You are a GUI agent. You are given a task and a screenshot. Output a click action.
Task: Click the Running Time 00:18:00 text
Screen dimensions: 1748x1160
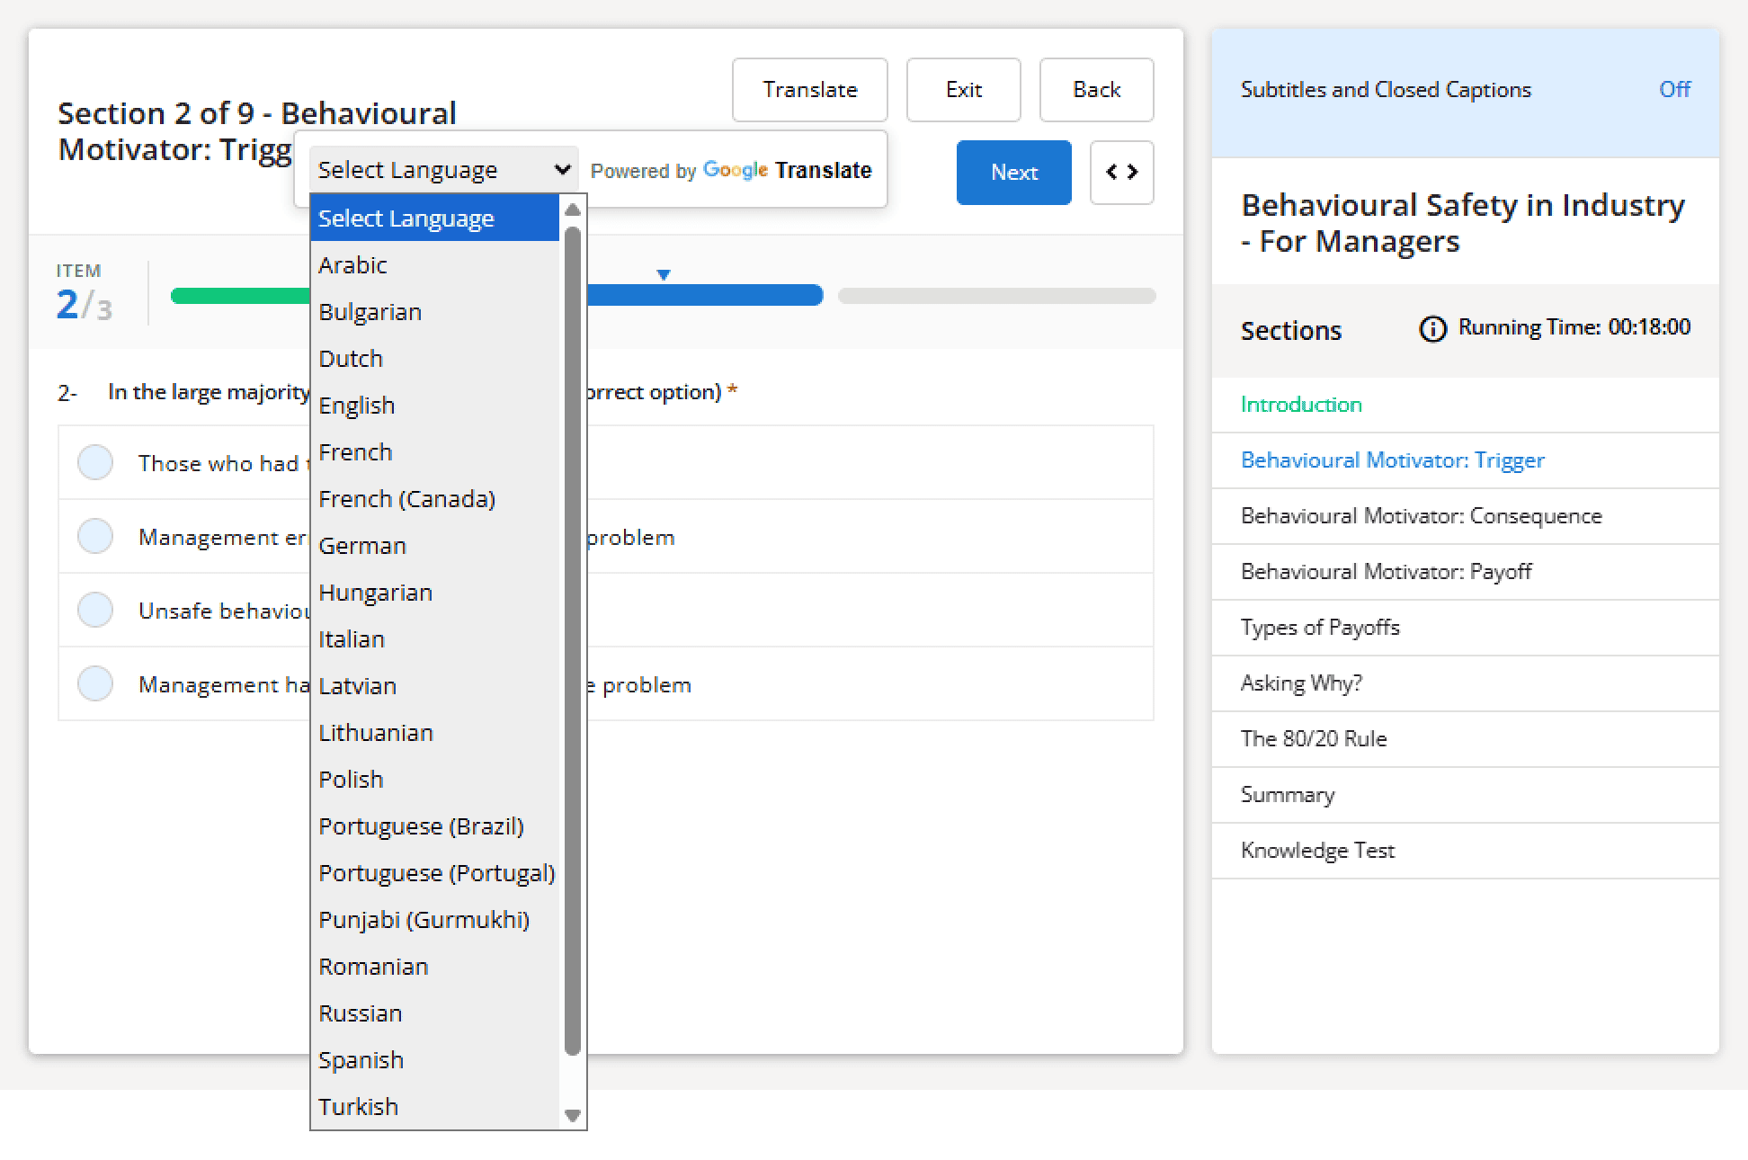[1574, 327]
